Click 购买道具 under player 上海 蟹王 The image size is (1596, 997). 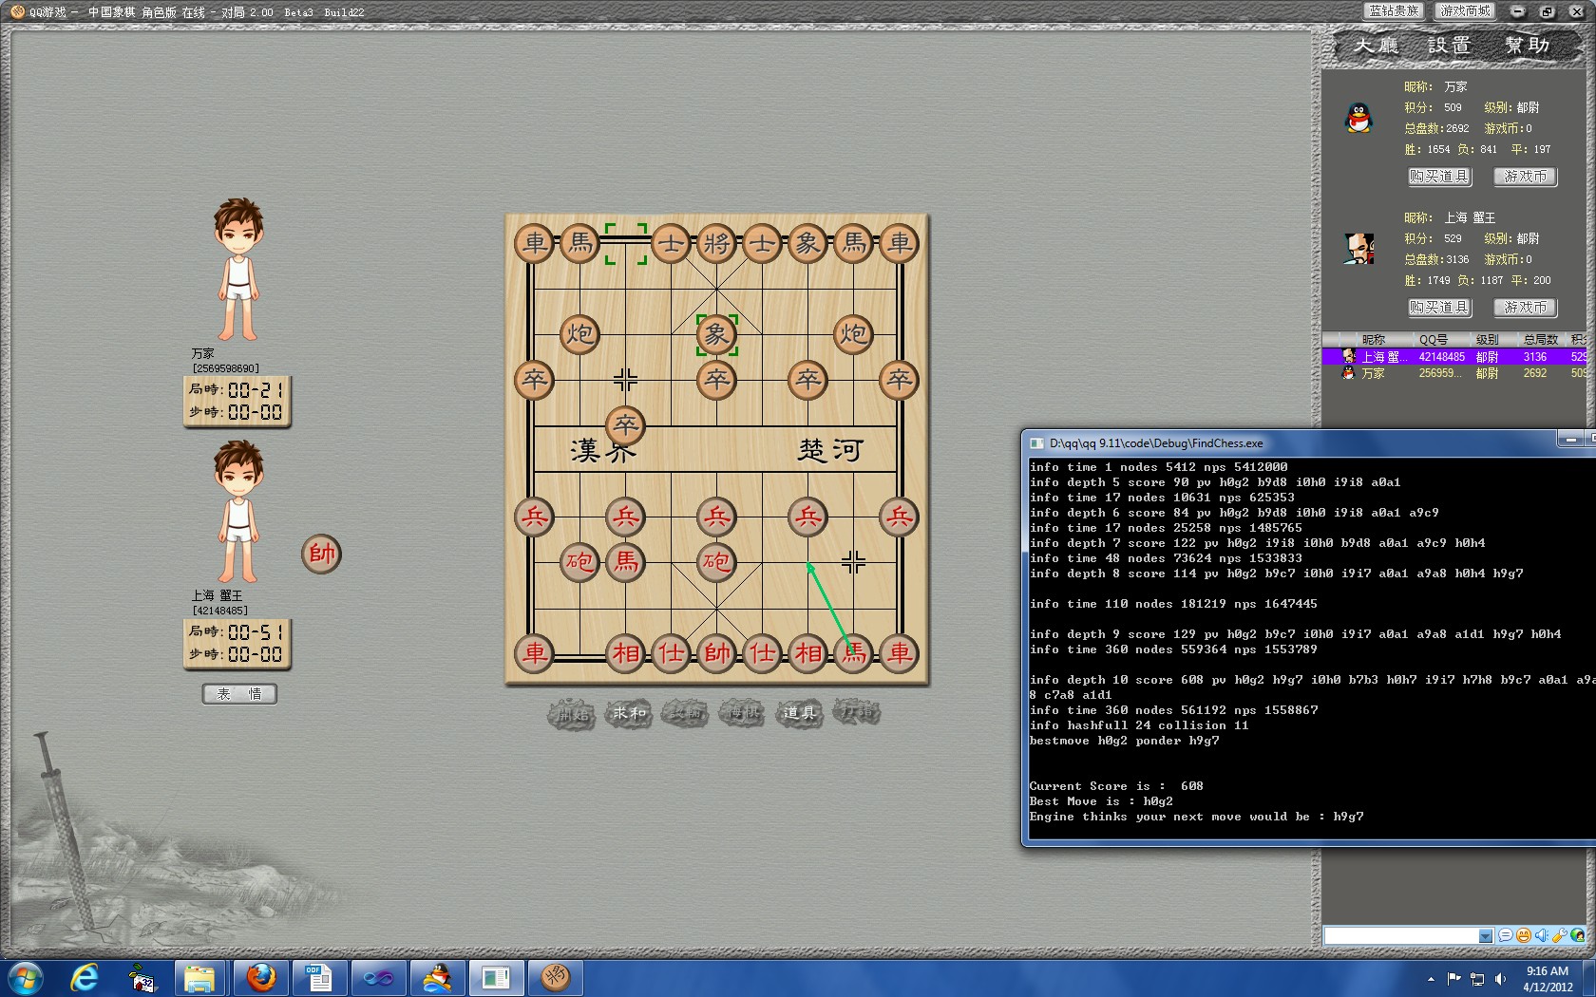coord(1439,308)
